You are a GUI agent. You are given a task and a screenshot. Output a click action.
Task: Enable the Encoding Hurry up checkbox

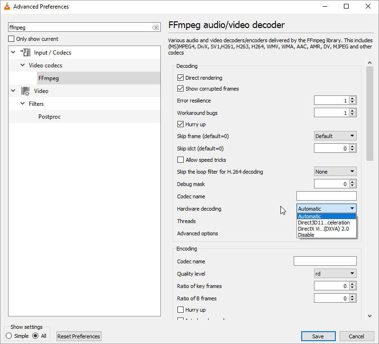(180, 310)
